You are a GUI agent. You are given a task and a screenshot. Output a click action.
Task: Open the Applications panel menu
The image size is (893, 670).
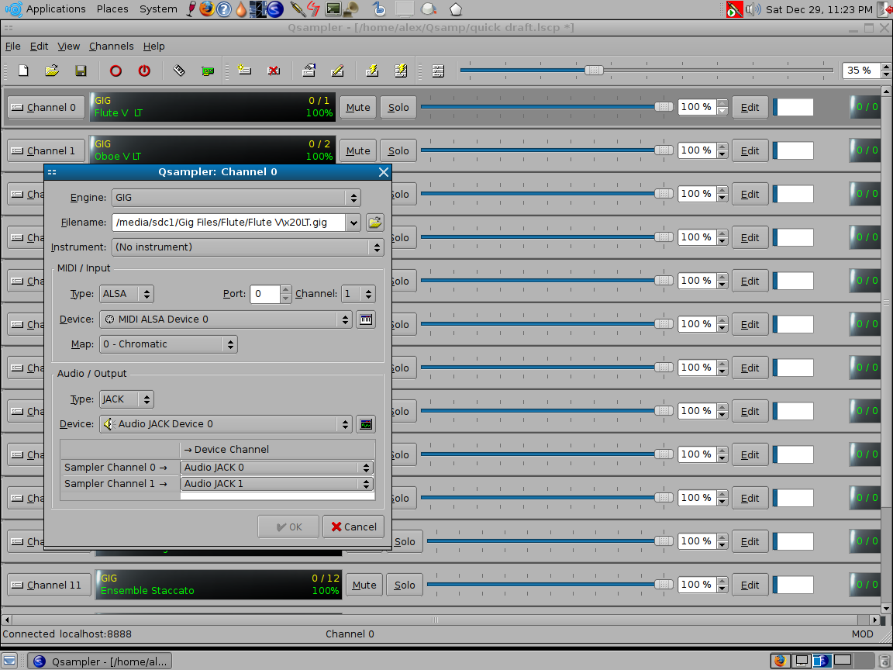[x=56, y=9]
